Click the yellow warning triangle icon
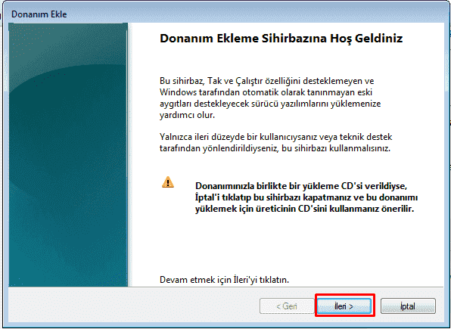The height and width of the screenshot is (329, 451). [x=168, y=182]
